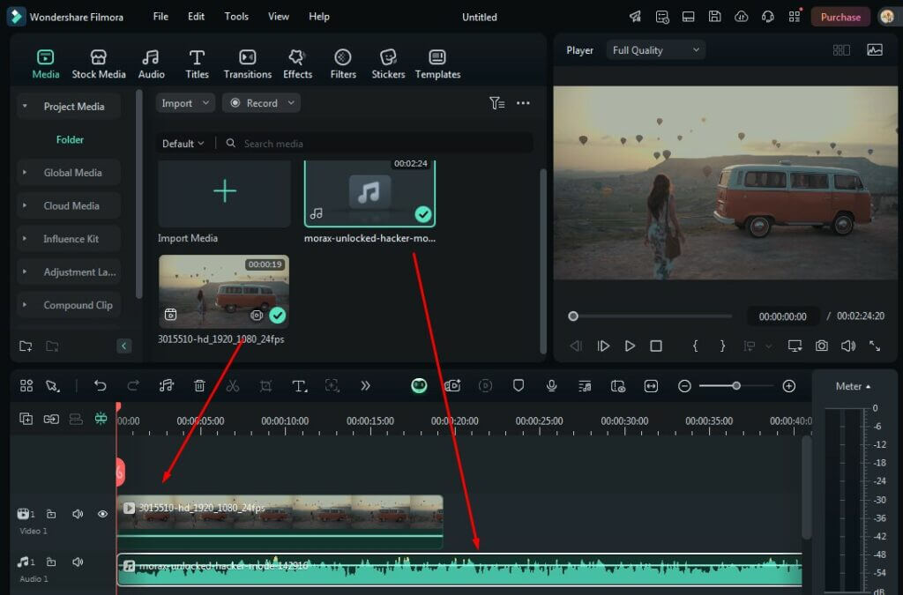Click the Record Voiceover microphone icon
This screenshot has height=595, width=903.
point(551,385)
